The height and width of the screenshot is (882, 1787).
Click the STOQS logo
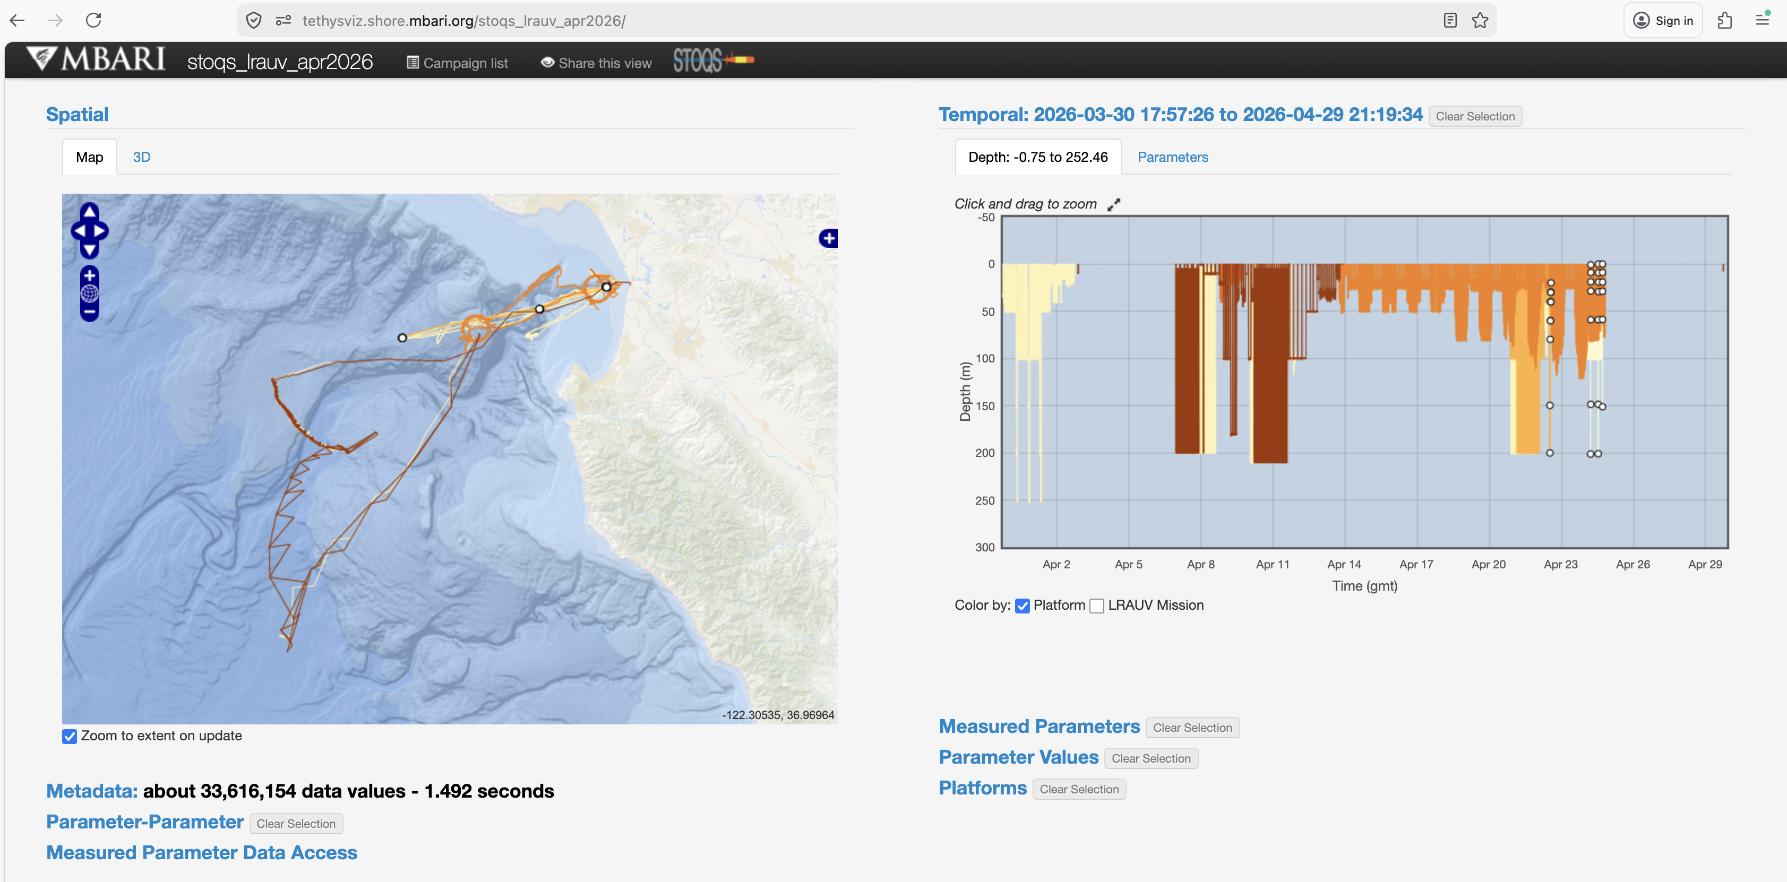[713, 61]
